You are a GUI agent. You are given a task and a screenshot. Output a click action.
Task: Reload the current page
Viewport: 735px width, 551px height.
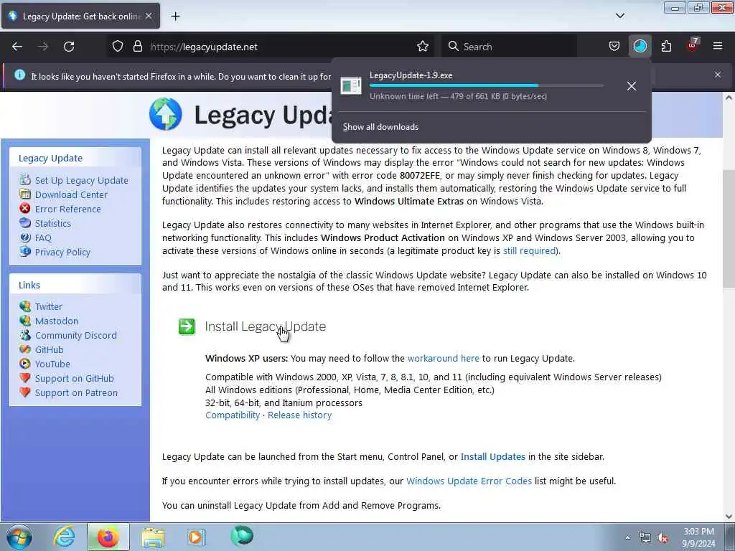pyautogui.click(x=69, y=47)
